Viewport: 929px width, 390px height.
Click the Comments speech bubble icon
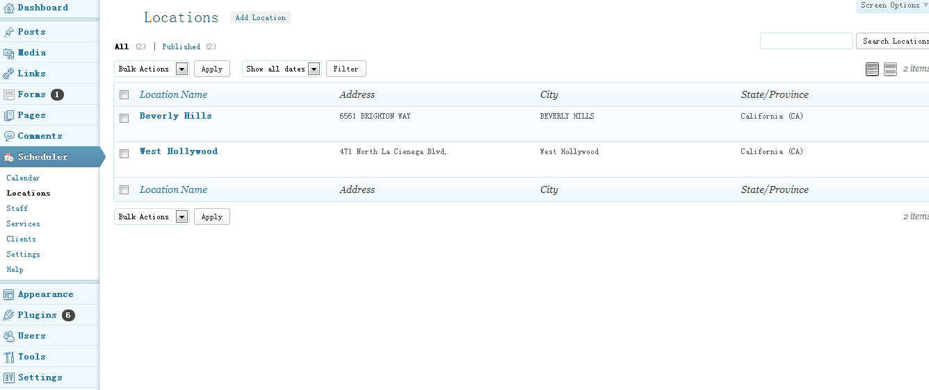click(x=8, y=136)
